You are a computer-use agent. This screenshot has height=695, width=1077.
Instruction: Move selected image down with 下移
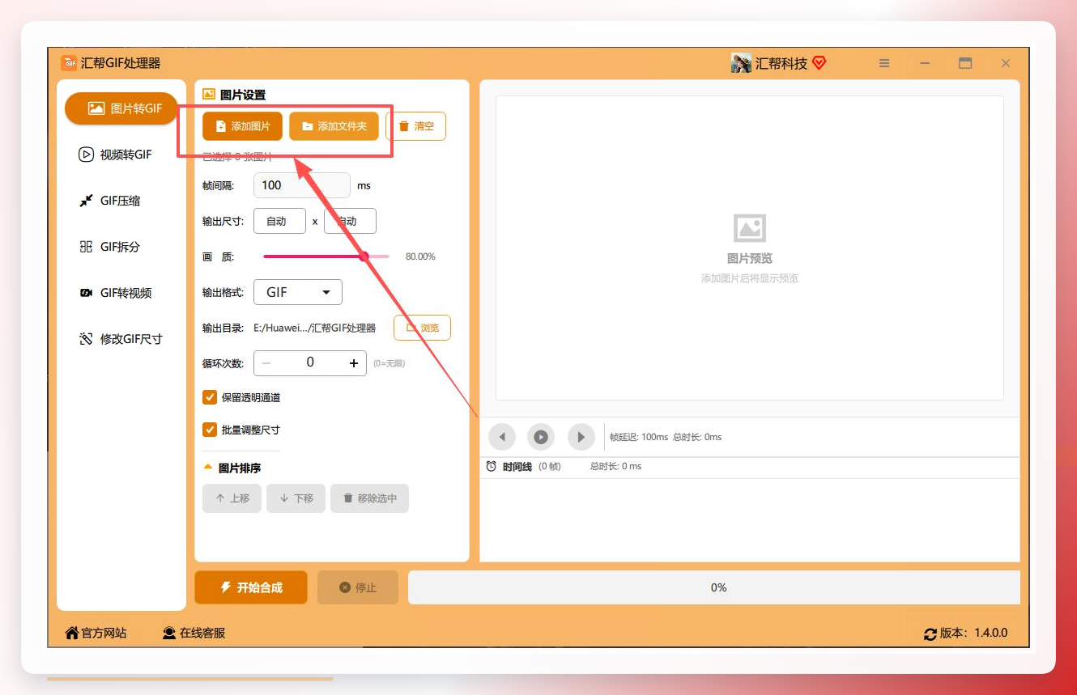(296, 498)
